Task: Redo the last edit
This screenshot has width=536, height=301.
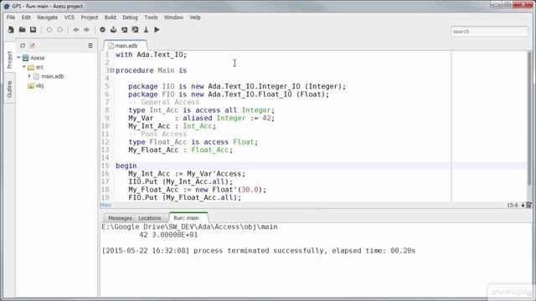Action: pos(60,30)
